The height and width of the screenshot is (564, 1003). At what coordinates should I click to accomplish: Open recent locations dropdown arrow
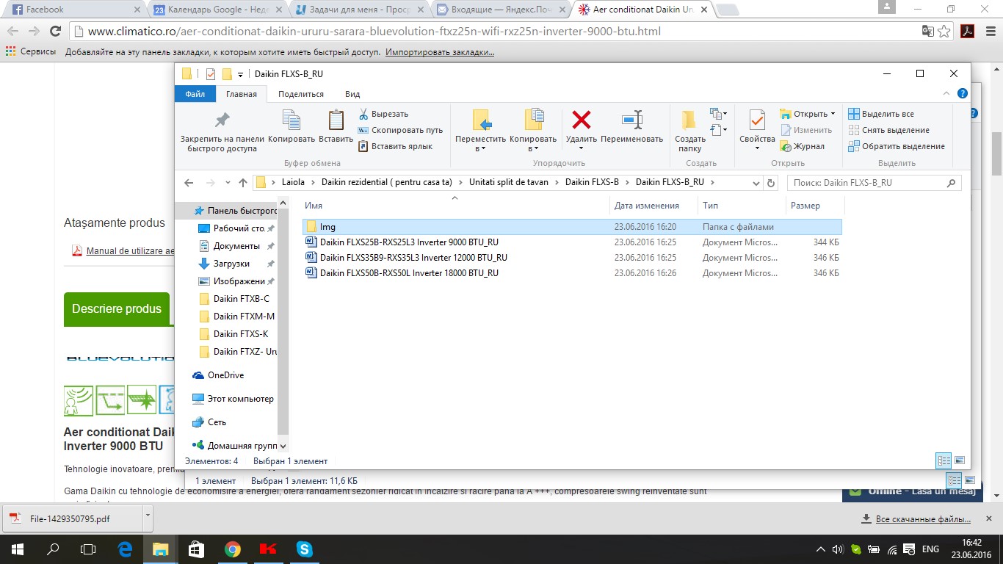coord(228,183)
